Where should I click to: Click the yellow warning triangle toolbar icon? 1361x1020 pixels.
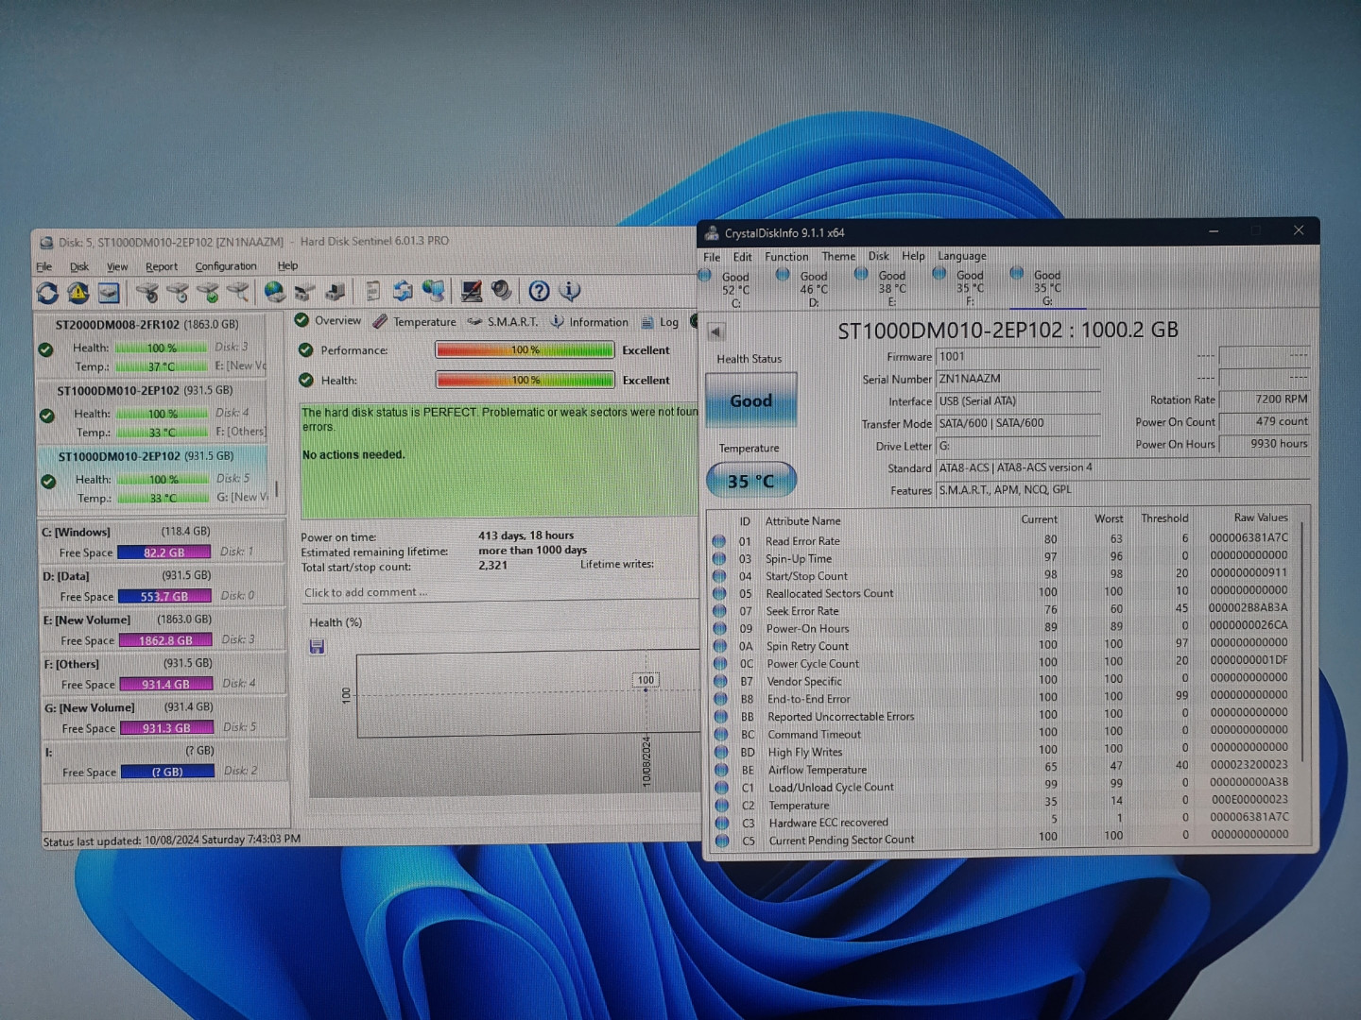[x=78, y=293]
